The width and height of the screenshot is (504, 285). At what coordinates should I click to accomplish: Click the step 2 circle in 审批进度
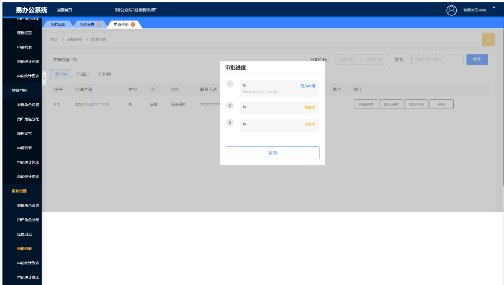pos(230,105)
